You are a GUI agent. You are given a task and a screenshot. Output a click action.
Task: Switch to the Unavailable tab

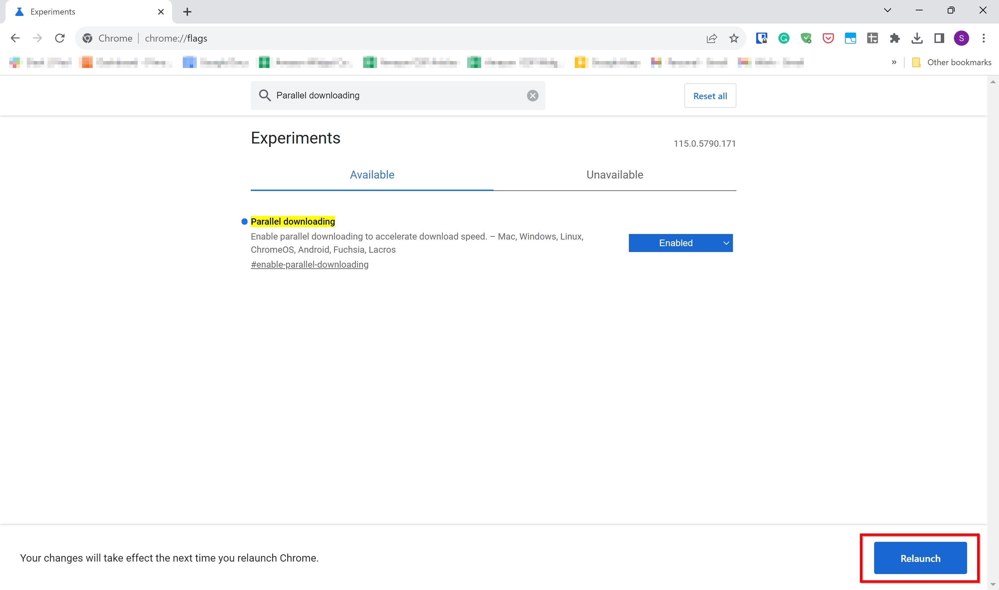[x=614, y=174]
